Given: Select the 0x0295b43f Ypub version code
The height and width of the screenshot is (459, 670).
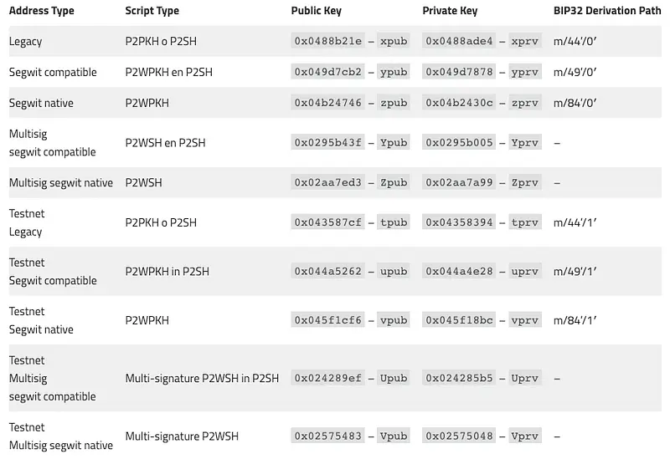Looking at the screenshot, I should (x=328, y=142).
